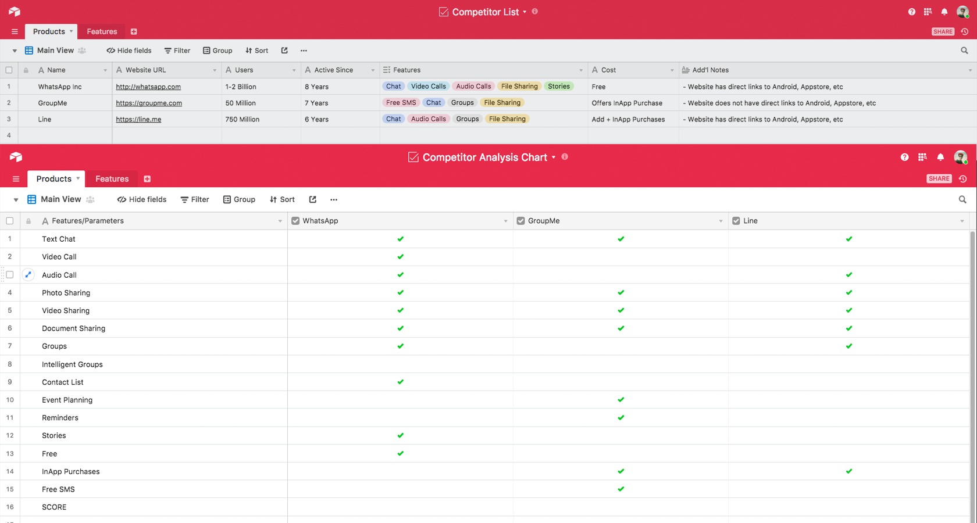Tick the Audio Call row selection checkbox
This screenshot has height=523, width=977.
10,275
